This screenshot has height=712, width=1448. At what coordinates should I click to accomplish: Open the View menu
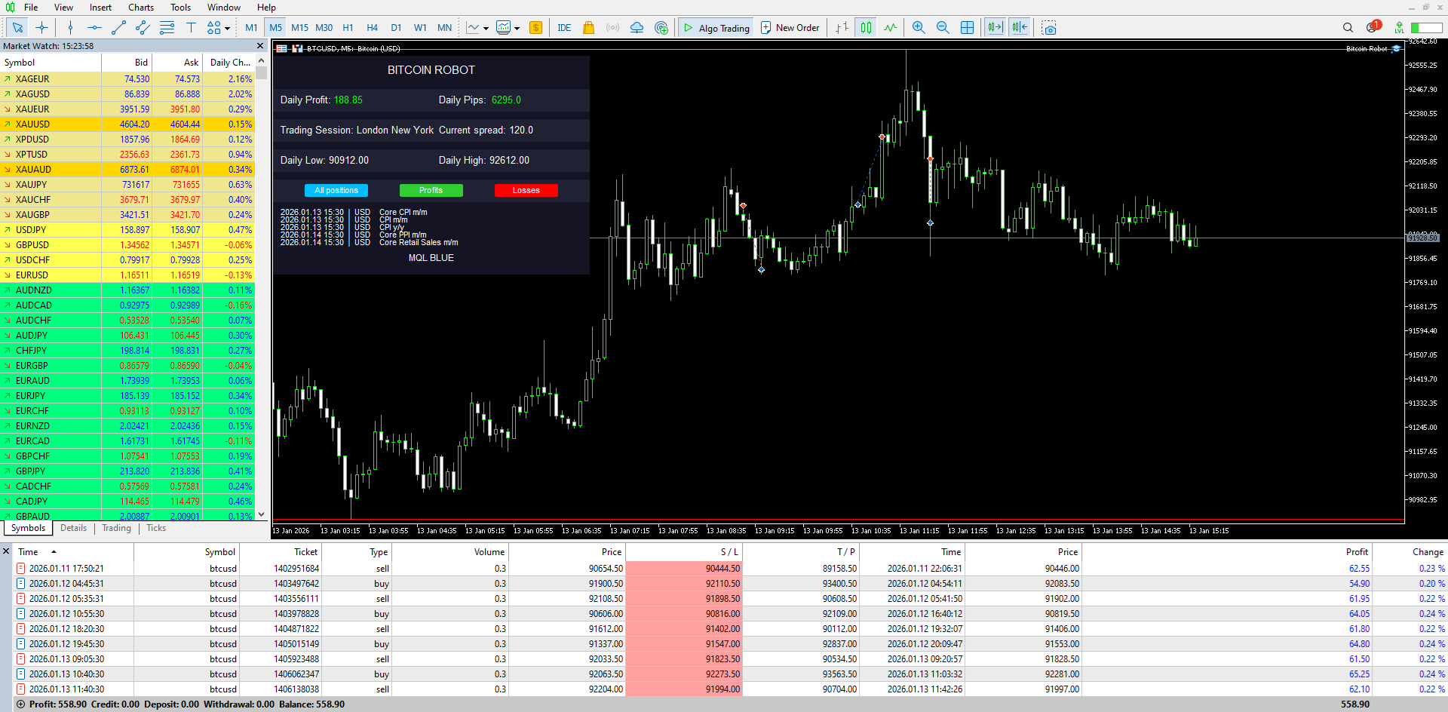(x=63, y=8)
